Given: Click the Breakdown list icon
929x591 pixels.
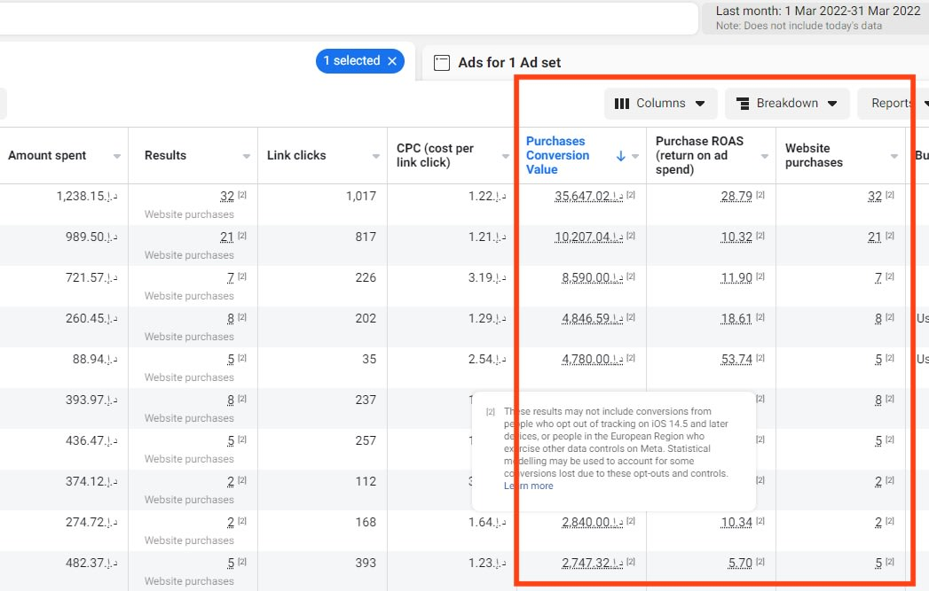Looking at the screenshot, I should click(743, 104).
